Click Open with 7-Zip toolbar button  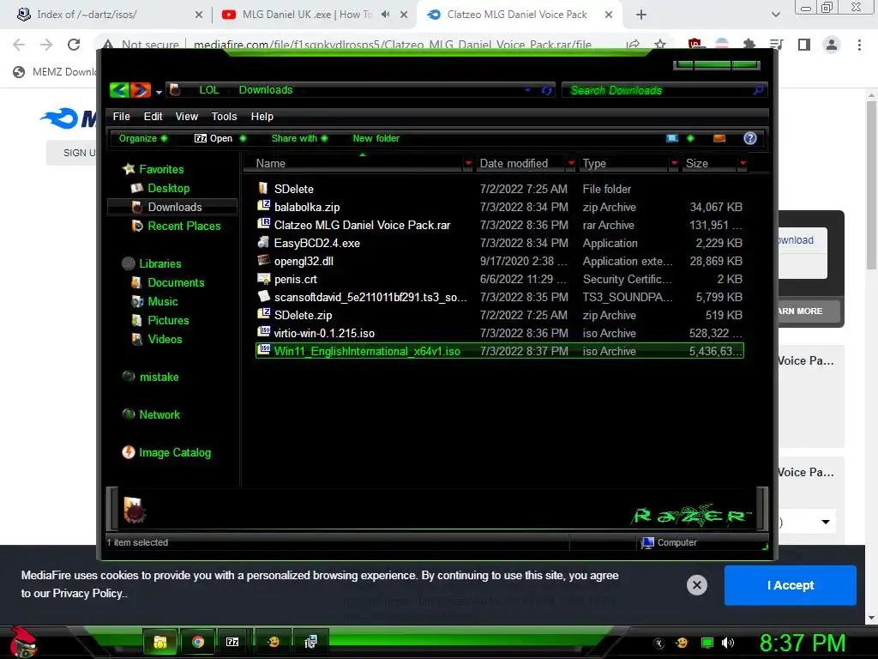coord(213,138)
